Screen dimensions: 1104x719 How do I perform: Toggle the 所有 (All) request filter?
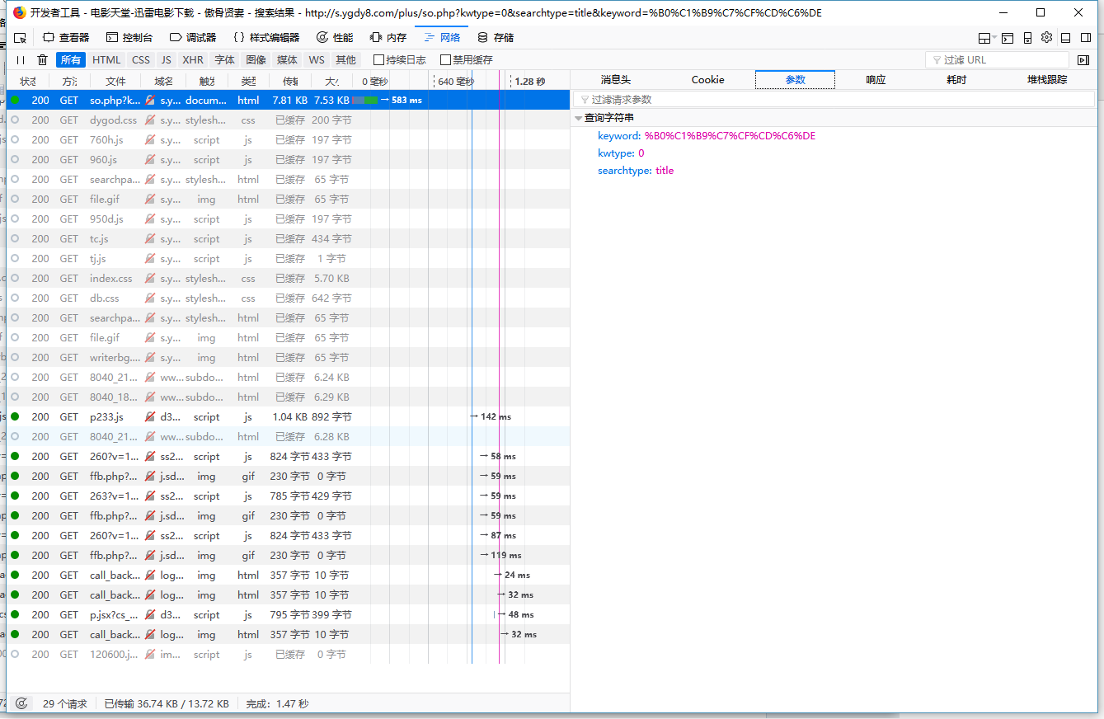(x=71, y=60)
